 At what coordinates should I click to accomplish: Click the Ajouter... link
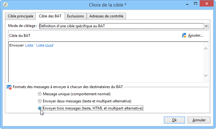(196, 35)
